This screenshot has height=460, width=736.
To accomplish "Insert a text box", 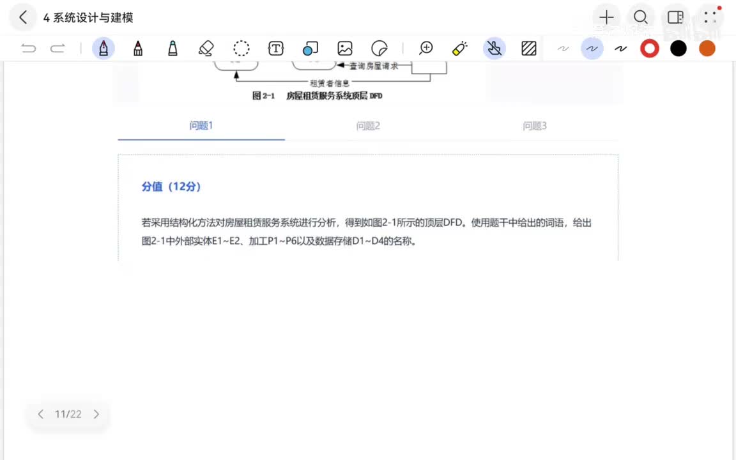I will tap(276, 49).
